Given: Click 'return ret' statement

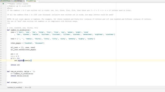Looking at the screenshot, I should click(x=15, y=65).
